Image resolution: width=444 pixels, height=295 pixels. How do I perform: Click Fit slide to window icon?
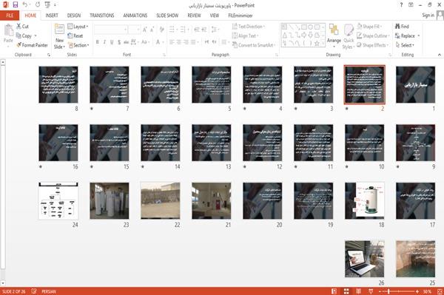440,291
